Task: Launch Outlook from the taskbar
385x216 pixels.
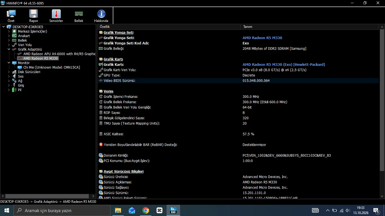Action: tap(132, 210)
